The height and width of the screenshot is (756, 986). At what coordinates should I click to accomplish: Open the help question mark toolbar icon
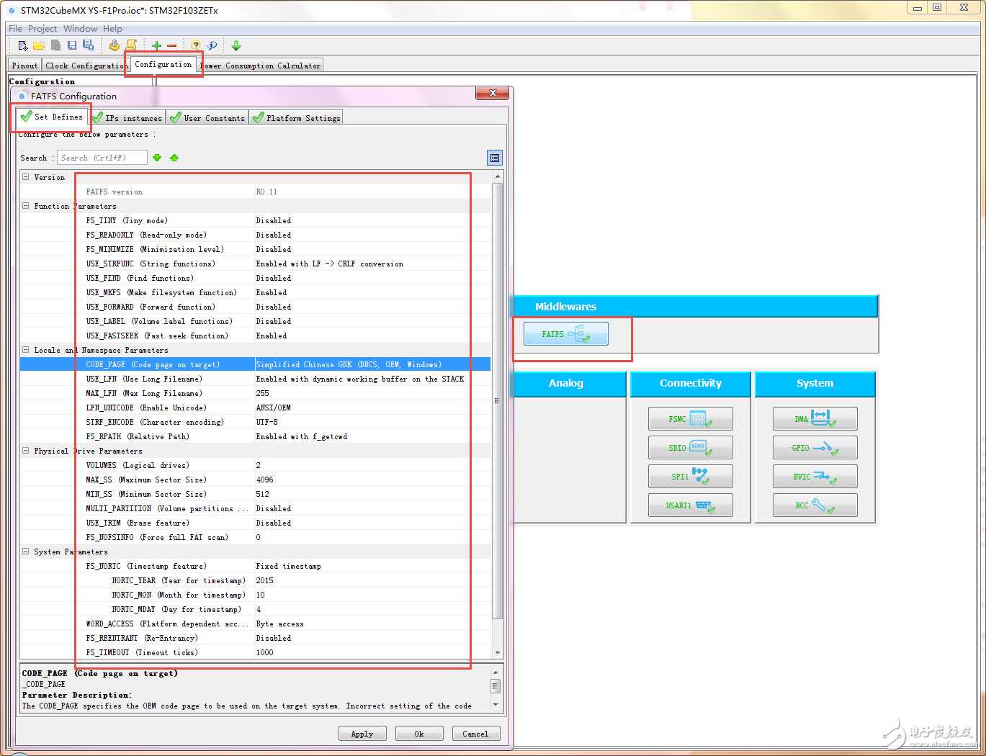click(x=195, y=45)
